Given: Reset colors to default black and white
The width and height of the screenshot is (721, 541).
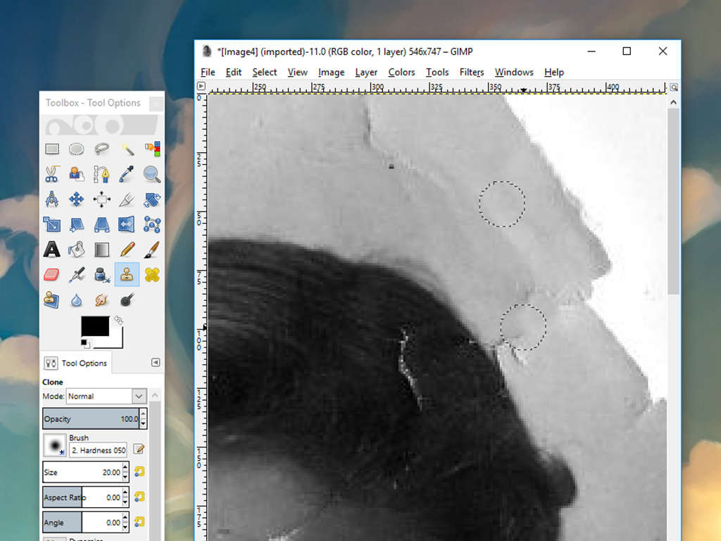Looking at the screenshot, I should (x=85, y=343).
